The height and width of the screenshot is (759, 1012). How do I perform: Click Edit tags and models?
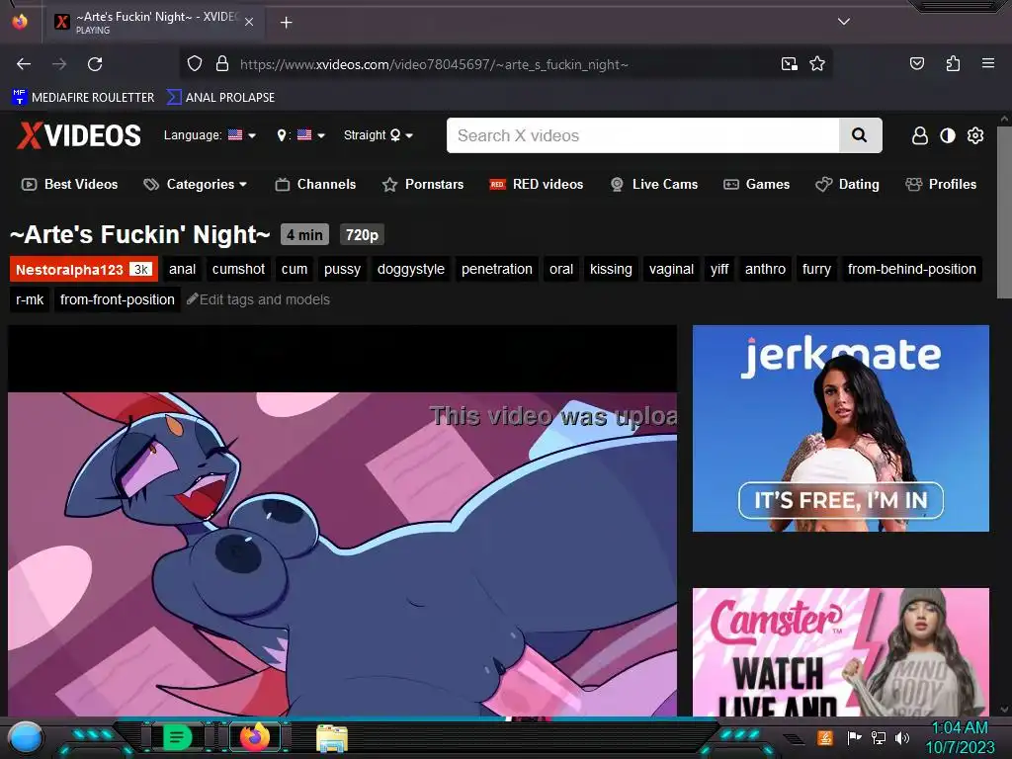click(258, 299)
